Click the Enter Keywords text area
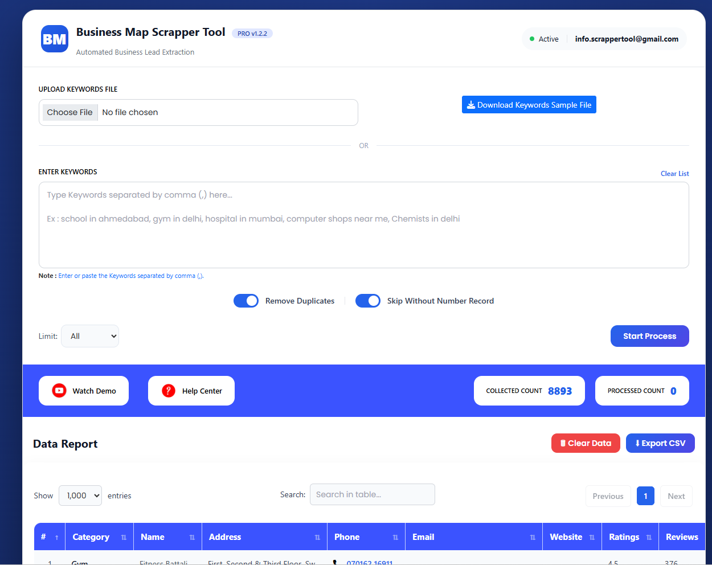Viewport: 712px width, 565px height. coord(364,225)
